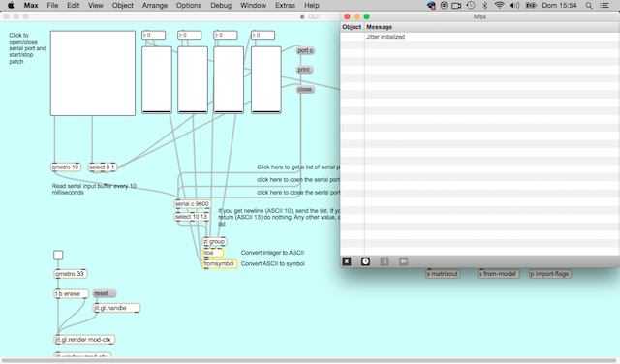Image resolution: width=620 pixels, height=364 pixels.
Task: Toggle the clock timestamps icon in Max window
Action: 365,261
